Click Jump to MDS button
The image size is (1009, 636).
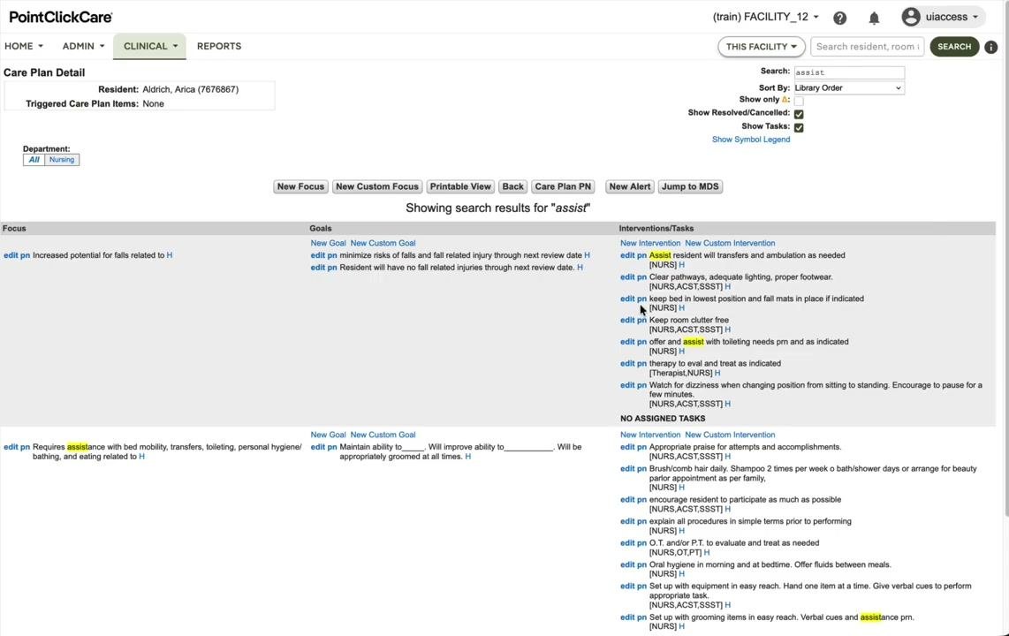pyautogui.click(x=690, y=186)
